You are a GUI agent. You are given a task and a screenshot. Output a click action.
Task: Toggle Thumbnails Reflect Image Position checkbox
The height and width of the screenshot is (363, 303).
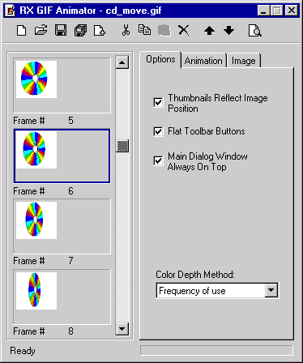tap(158, 103)
